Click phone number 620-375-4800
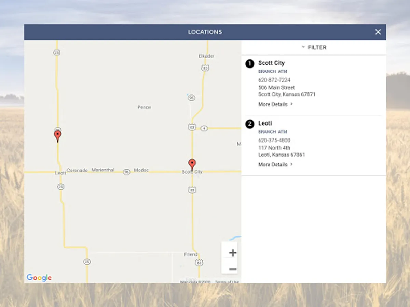Image resolution: width=410 pixels, height=307 pixels. 274,140
